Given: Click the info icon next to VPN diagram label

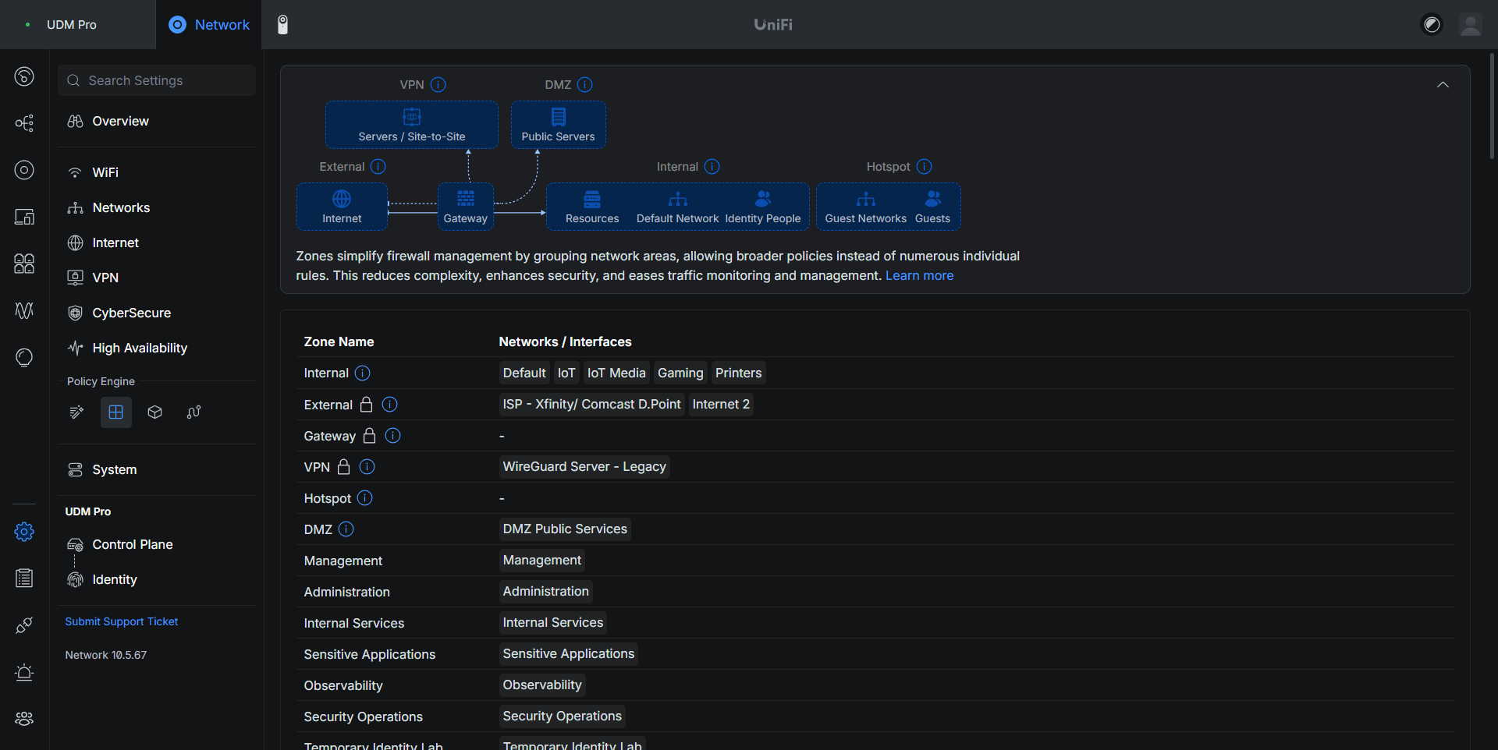Looking at the screenshot, I should click(x=438, y=84).
